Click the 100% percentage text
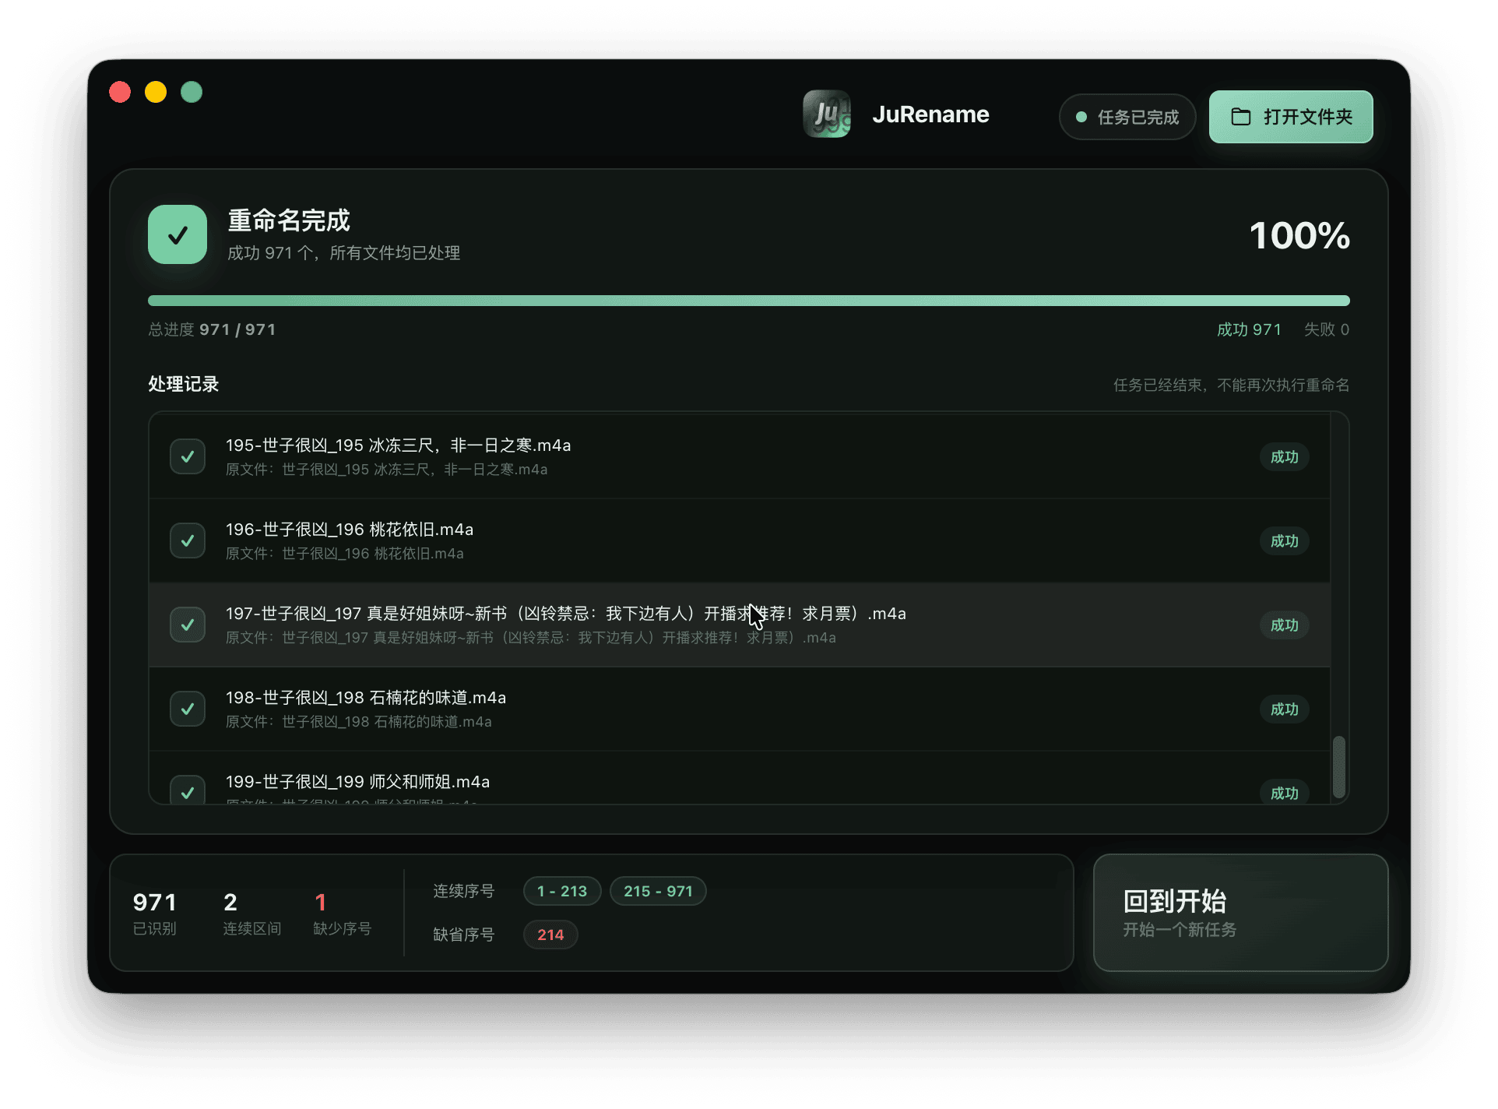Viewport: 1498px width, 1109px height. coord(1299,235)
